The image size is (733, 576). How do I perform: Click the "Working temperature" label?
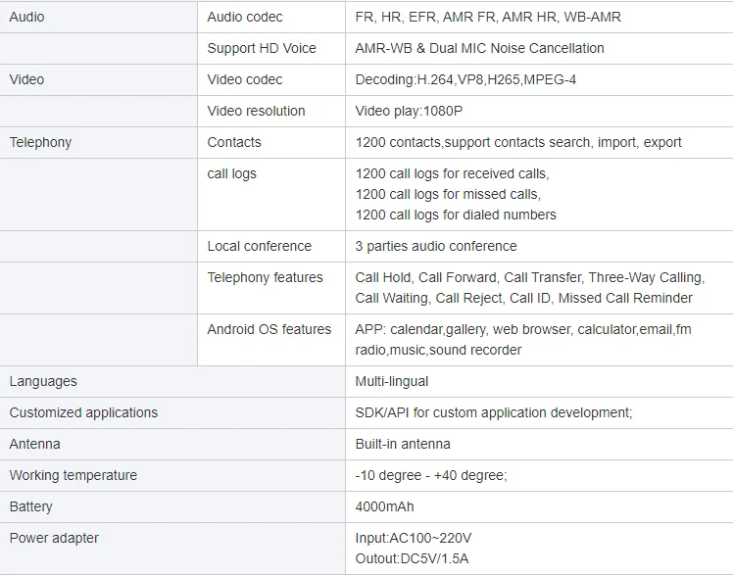click(x=73, y=475)
